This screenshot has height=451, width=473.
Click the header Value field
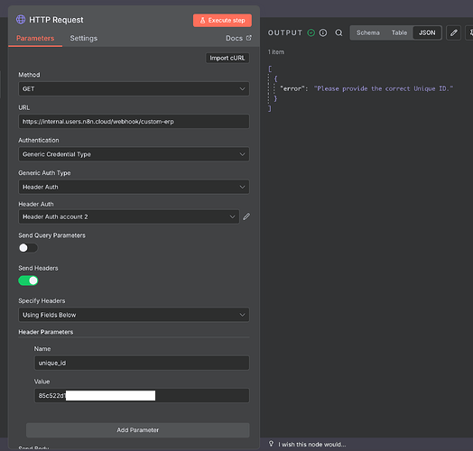pyautogui.click(x=142, y=396)
